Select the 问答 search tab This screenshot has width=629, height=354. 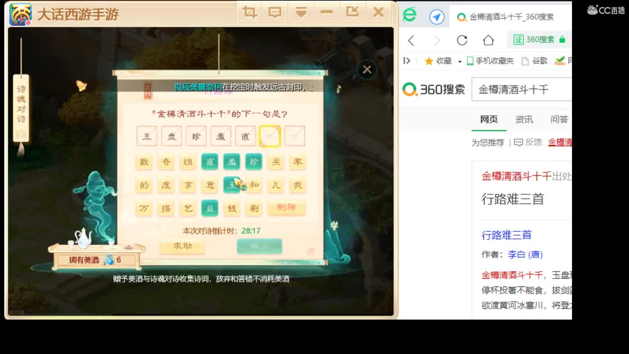559,119
